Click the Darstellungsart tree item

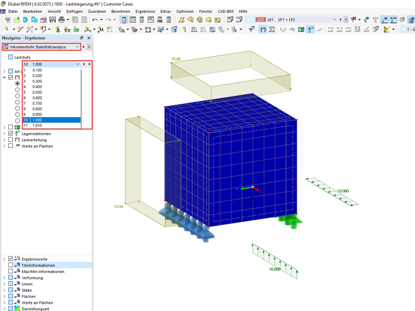35,309
